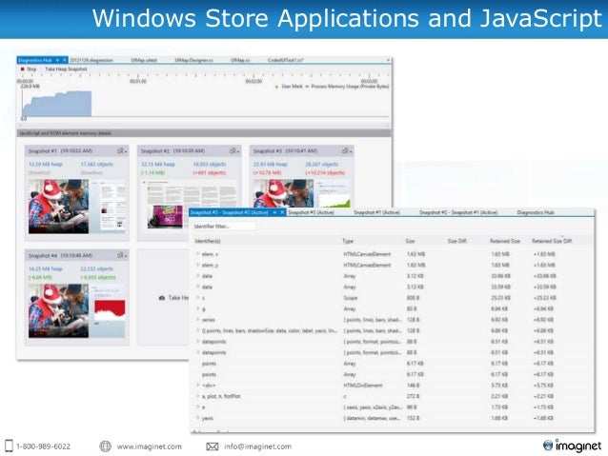Image resolution: width=608 pixels, height=456 pixels.
Task: Expand the 'c' Scope row
Action: (198, 298)
